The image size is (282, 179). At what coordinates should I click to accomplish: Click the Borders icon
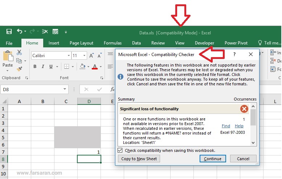point(66,67)
